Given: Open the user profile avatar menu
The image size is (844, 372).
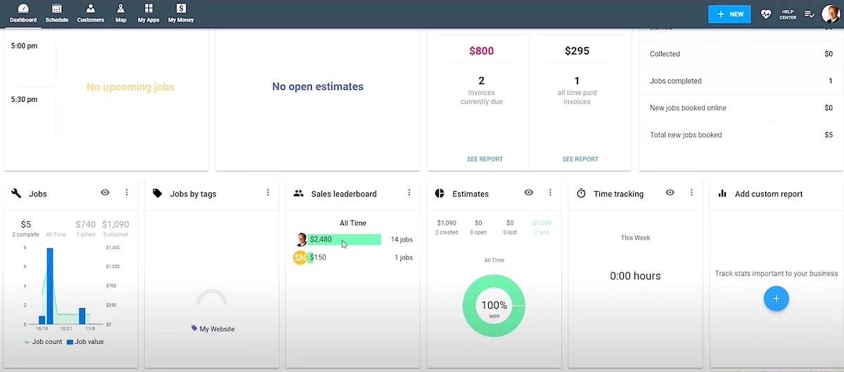Looking at the screenshot, I should point(831,14).
